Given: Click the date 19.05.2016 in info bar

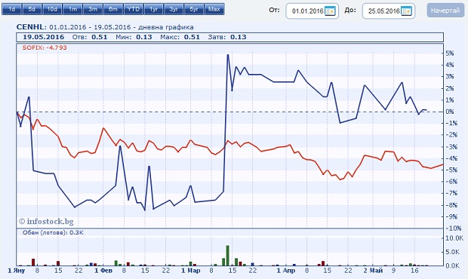Looking at the screenshot, I should [x=44, y=37].
